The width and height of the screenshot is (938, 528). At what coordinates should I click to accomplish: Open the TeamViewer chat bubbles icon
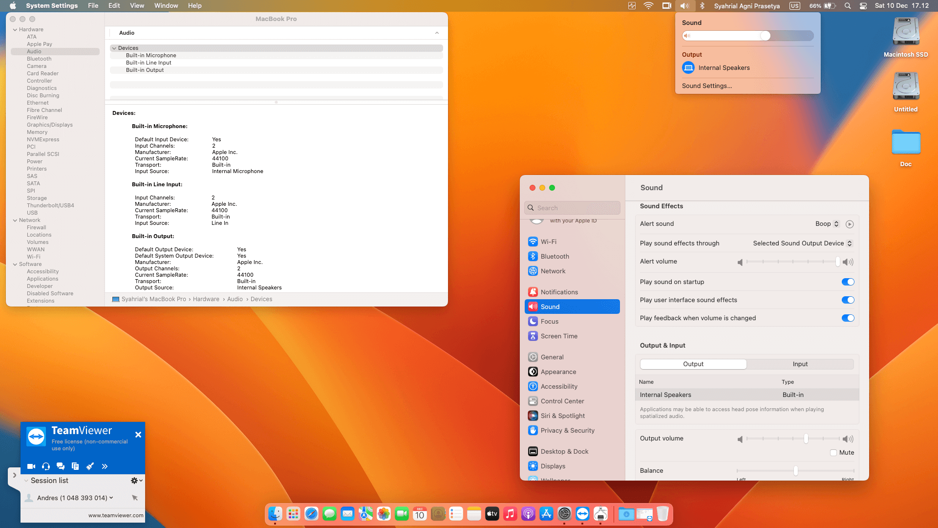tap(61, 466)
